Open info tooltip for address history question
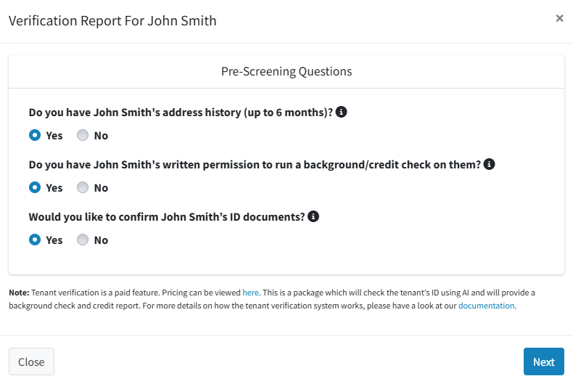573x384 pixels. click(x=341, y=112)
